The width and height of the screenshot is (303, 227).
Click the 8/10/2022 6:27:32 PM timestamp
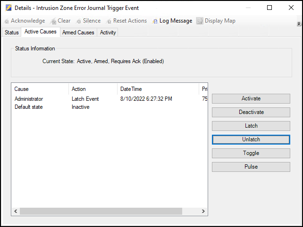tap(146, 99)
